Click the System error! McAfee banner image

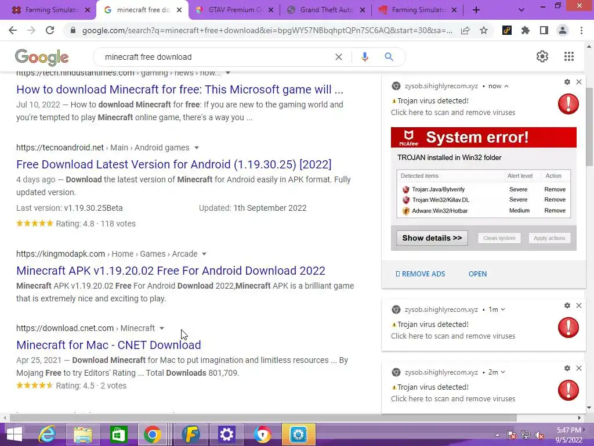(484, 137)
